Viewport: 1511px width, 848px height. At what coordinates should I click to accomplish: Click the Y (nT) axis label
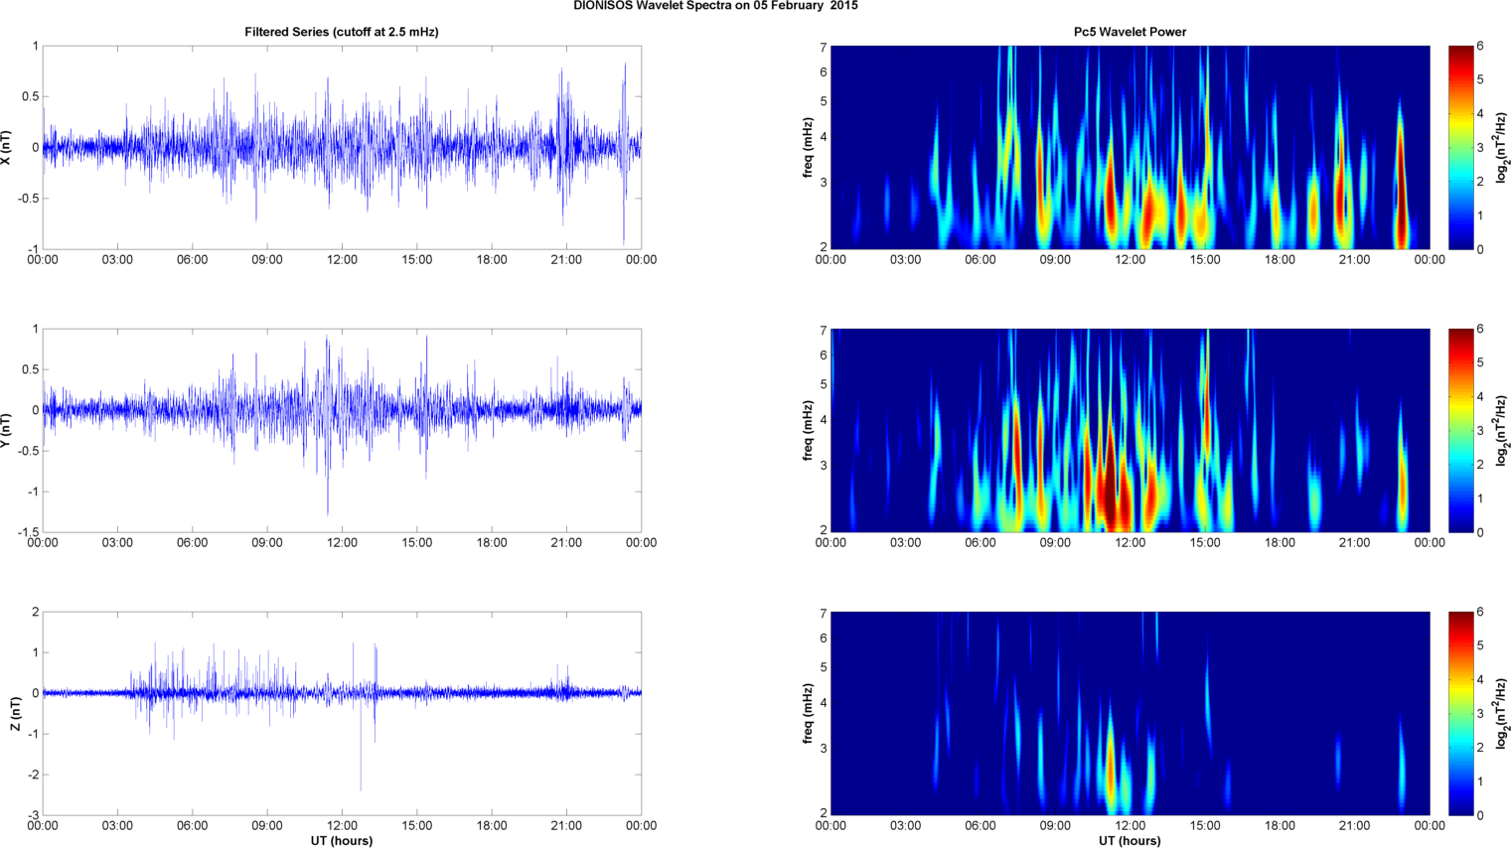pos(8,431)
